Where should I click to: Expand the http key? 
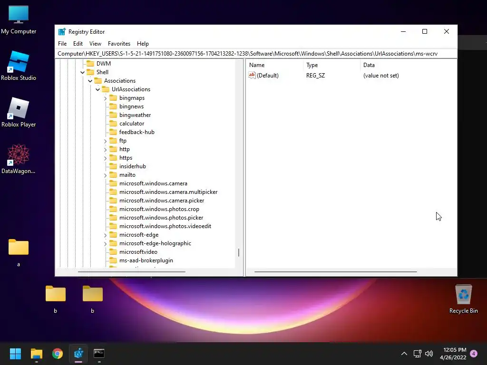point(105,150)
